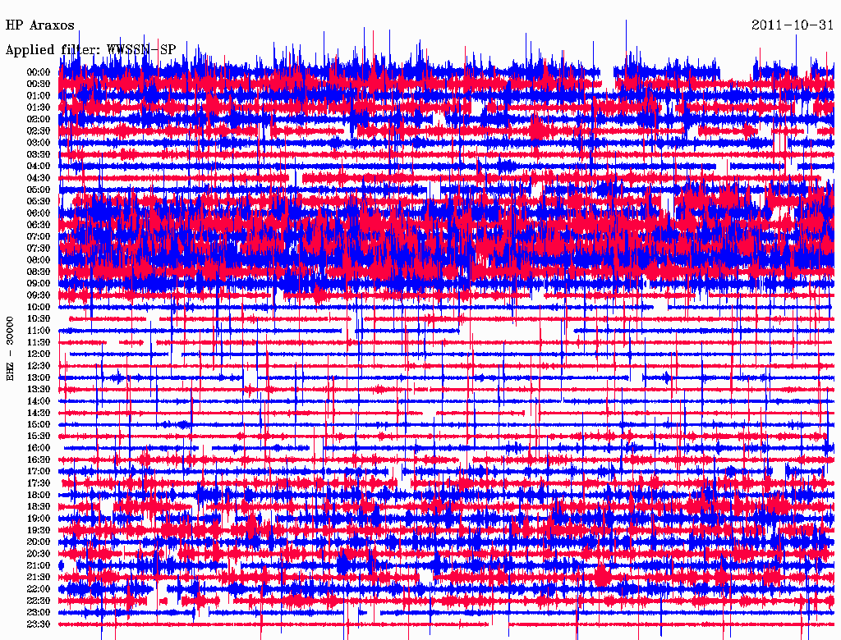The height and width of the screenshot is (640, 841).
Task: Select the 08:00 time label
Action: (39, 260)
